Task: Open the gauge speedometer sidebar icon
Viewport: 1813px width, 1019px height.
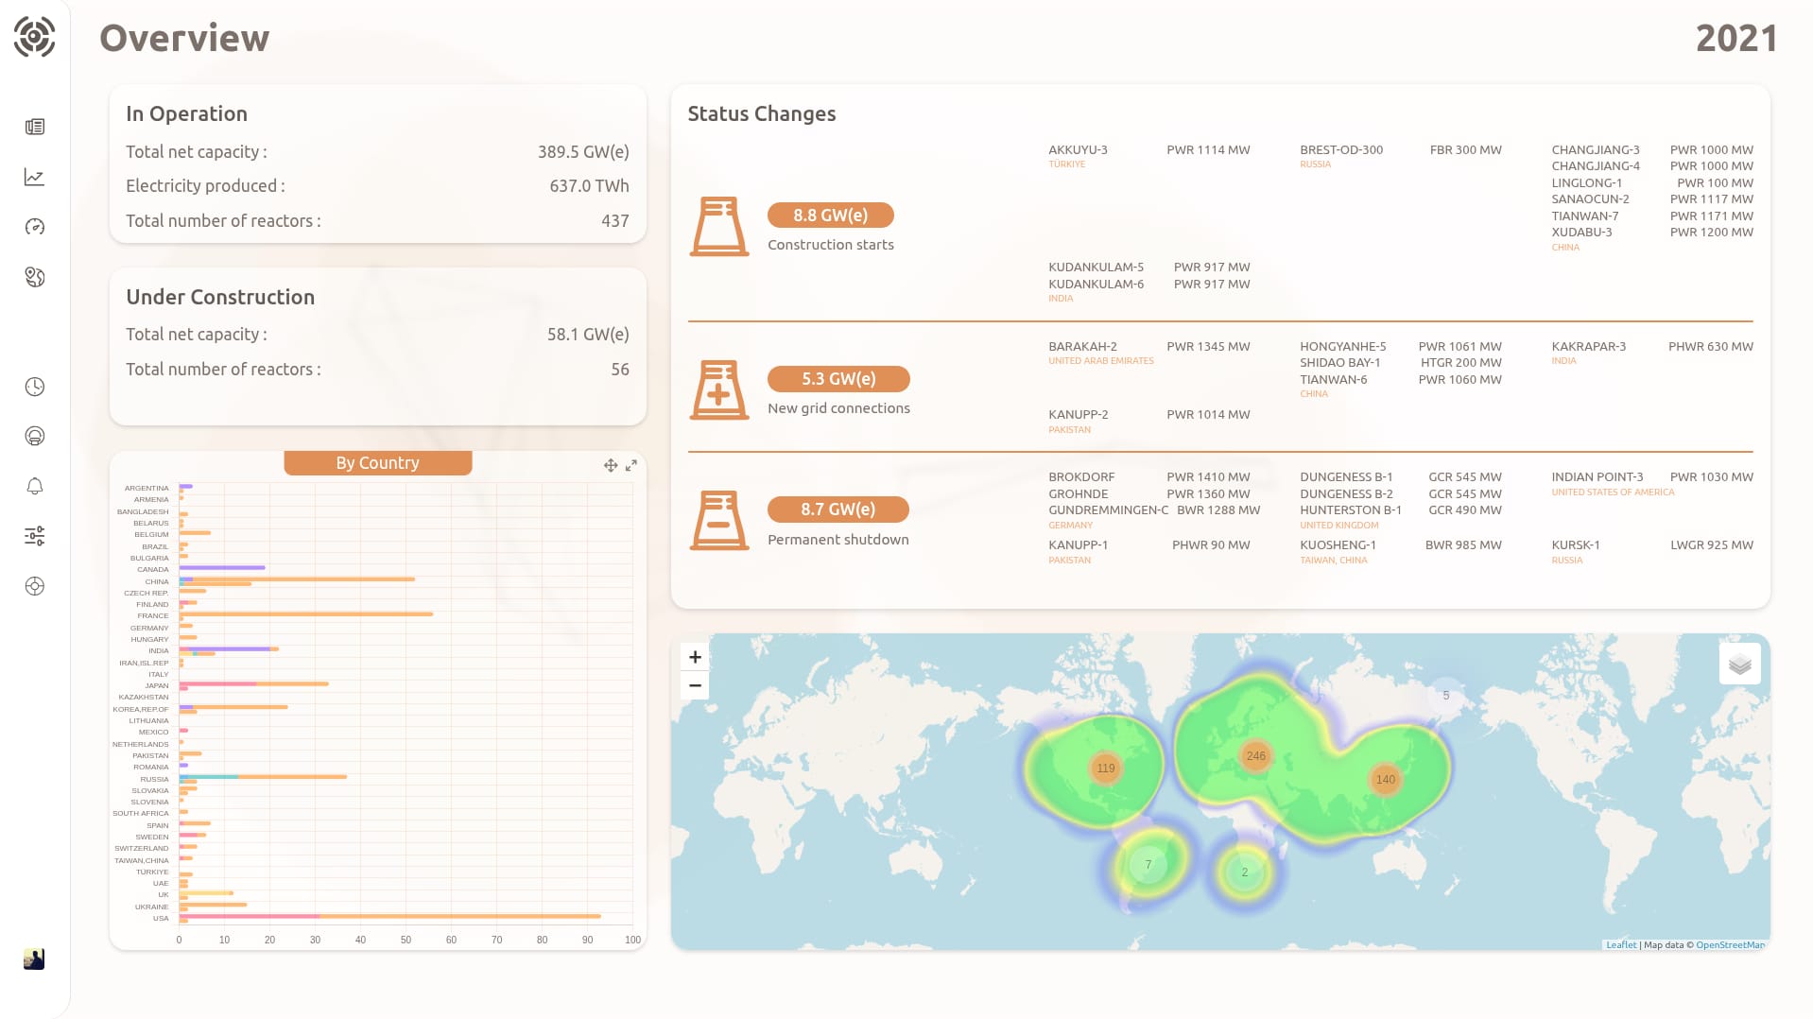Action: click(x=35, y=227)
